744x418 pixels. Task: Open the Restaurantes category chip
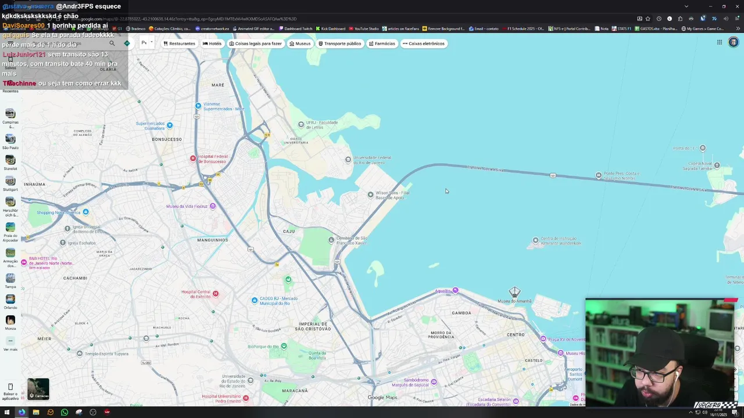[179, 44]
